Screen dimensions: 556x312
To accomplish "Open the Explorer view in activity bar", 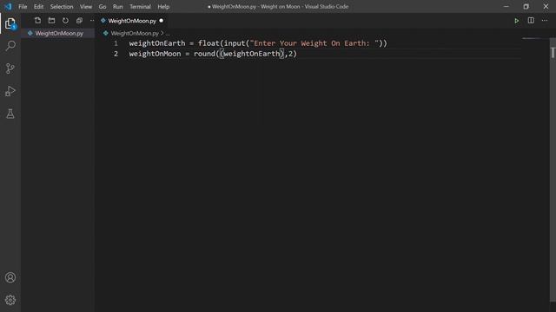I will (x=10, y=23).
